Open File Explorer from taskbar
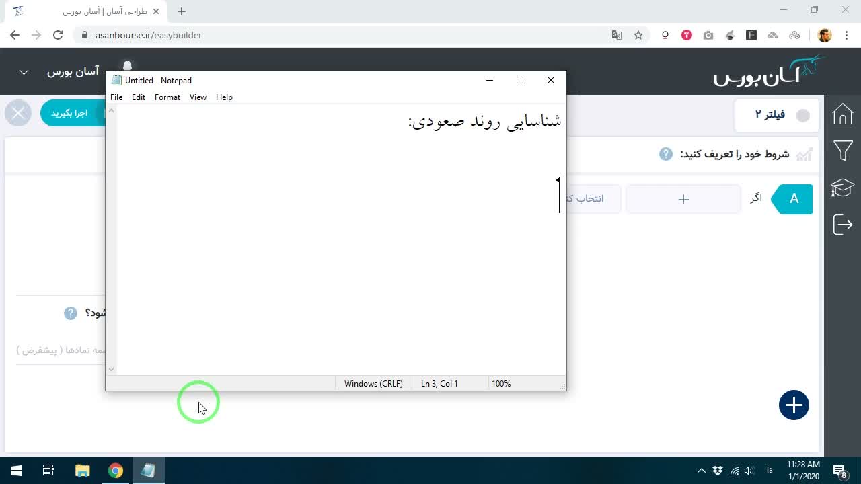The image size is (861, 484). point(82,471)
